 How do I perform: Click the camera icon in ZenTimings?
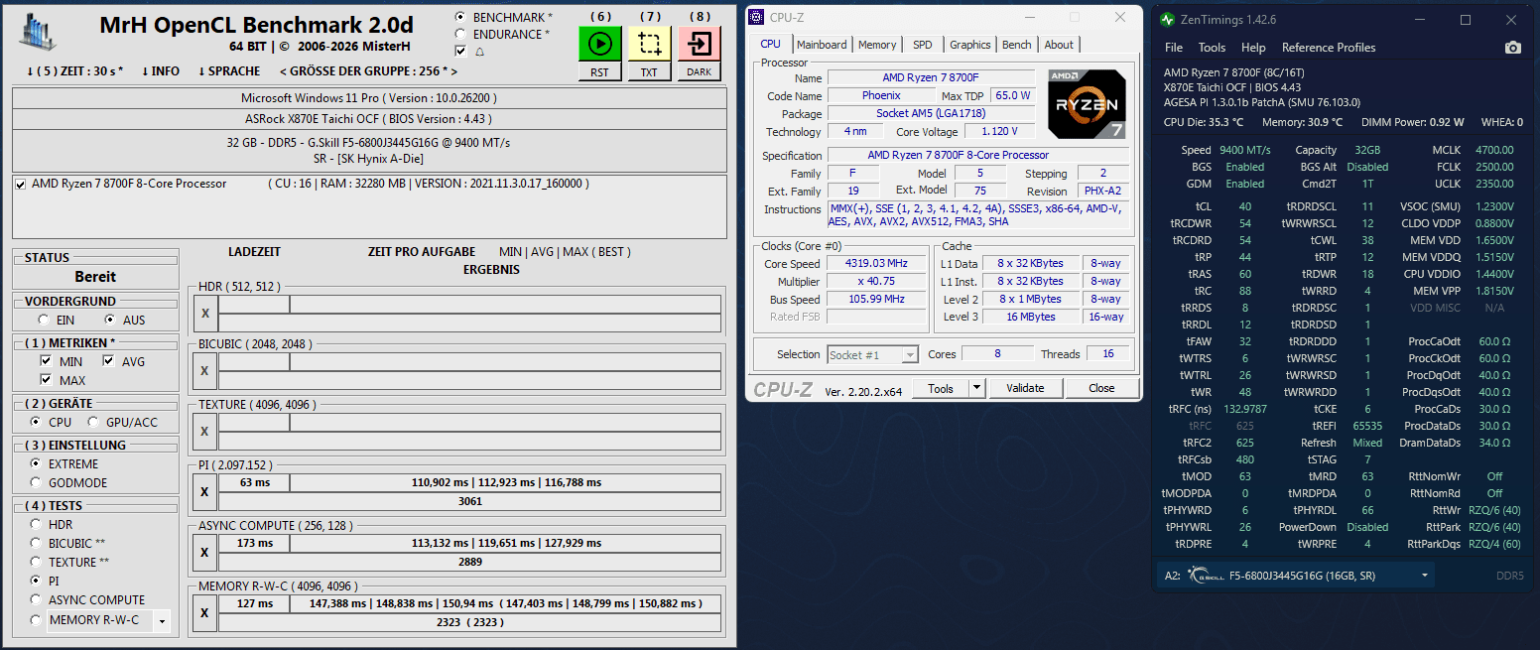coord(1512,48)
